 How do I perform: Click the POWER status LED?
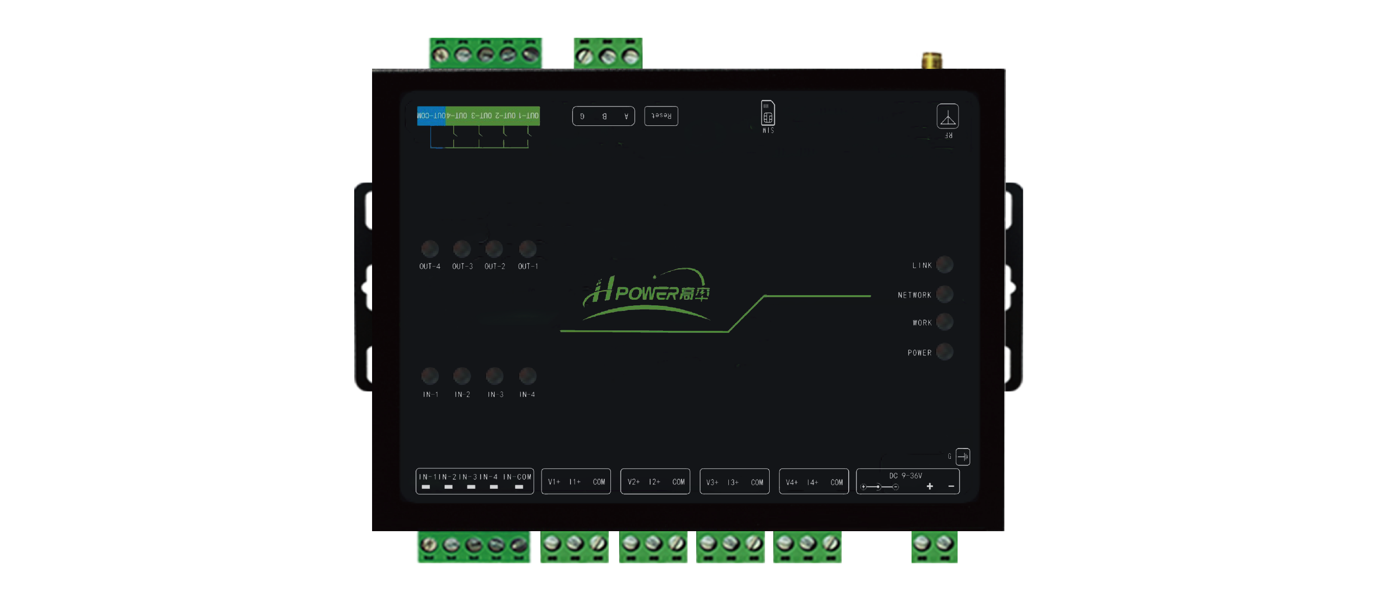(x=944, y=352)
